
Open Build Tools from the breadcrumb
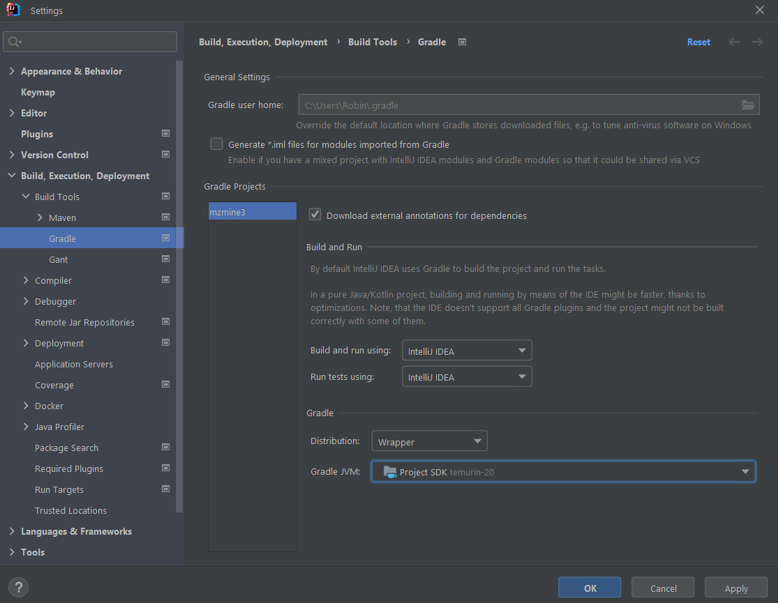pyautogui.click(x=372, y=42)
